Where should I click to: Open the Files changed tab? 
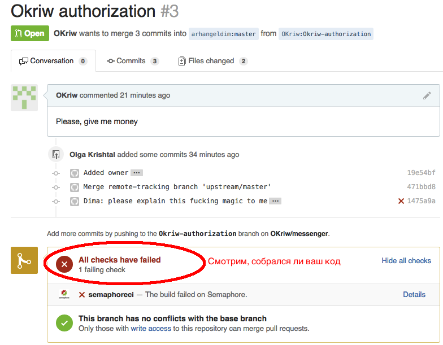pos(212,61)
